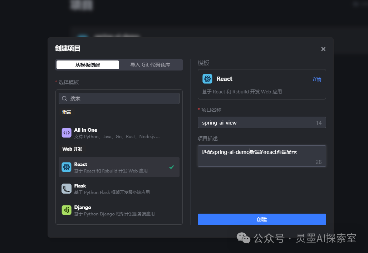368x253 pixels.
Task: Click inside the 项目描述 text area
Action: point(262,156)
